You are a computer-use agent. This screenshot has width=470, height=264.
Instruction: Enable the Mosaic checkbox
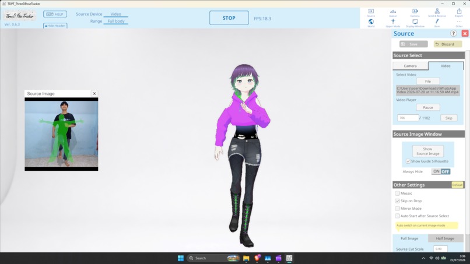[398, 193]
